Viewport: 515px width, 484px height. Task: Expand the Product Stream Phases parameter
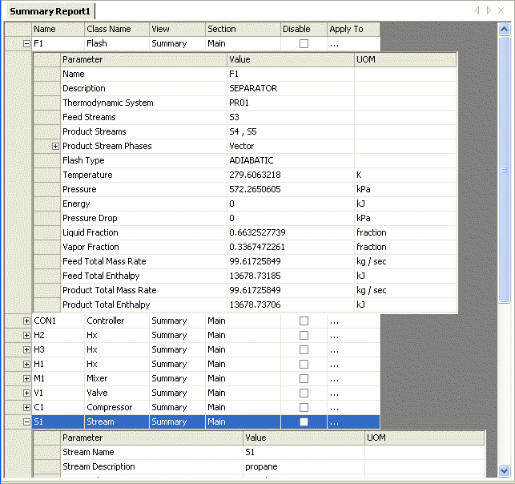click(x=55, y=146)
